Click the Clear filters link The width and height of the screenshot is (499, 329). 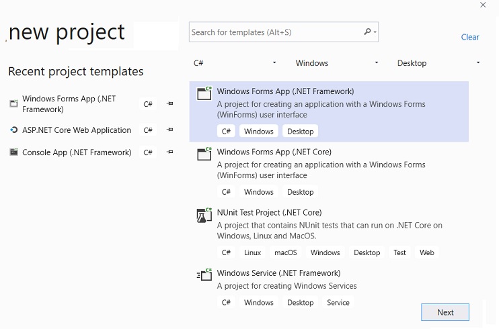[x=470, y=37]
